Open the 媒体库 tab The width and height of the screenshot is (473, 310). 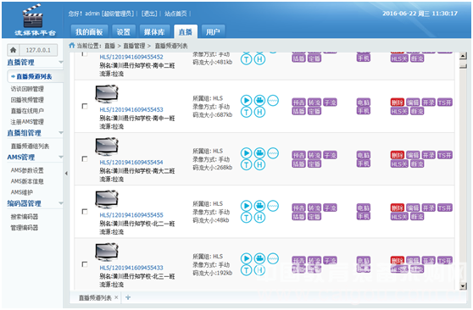click(x=154, y=31)
